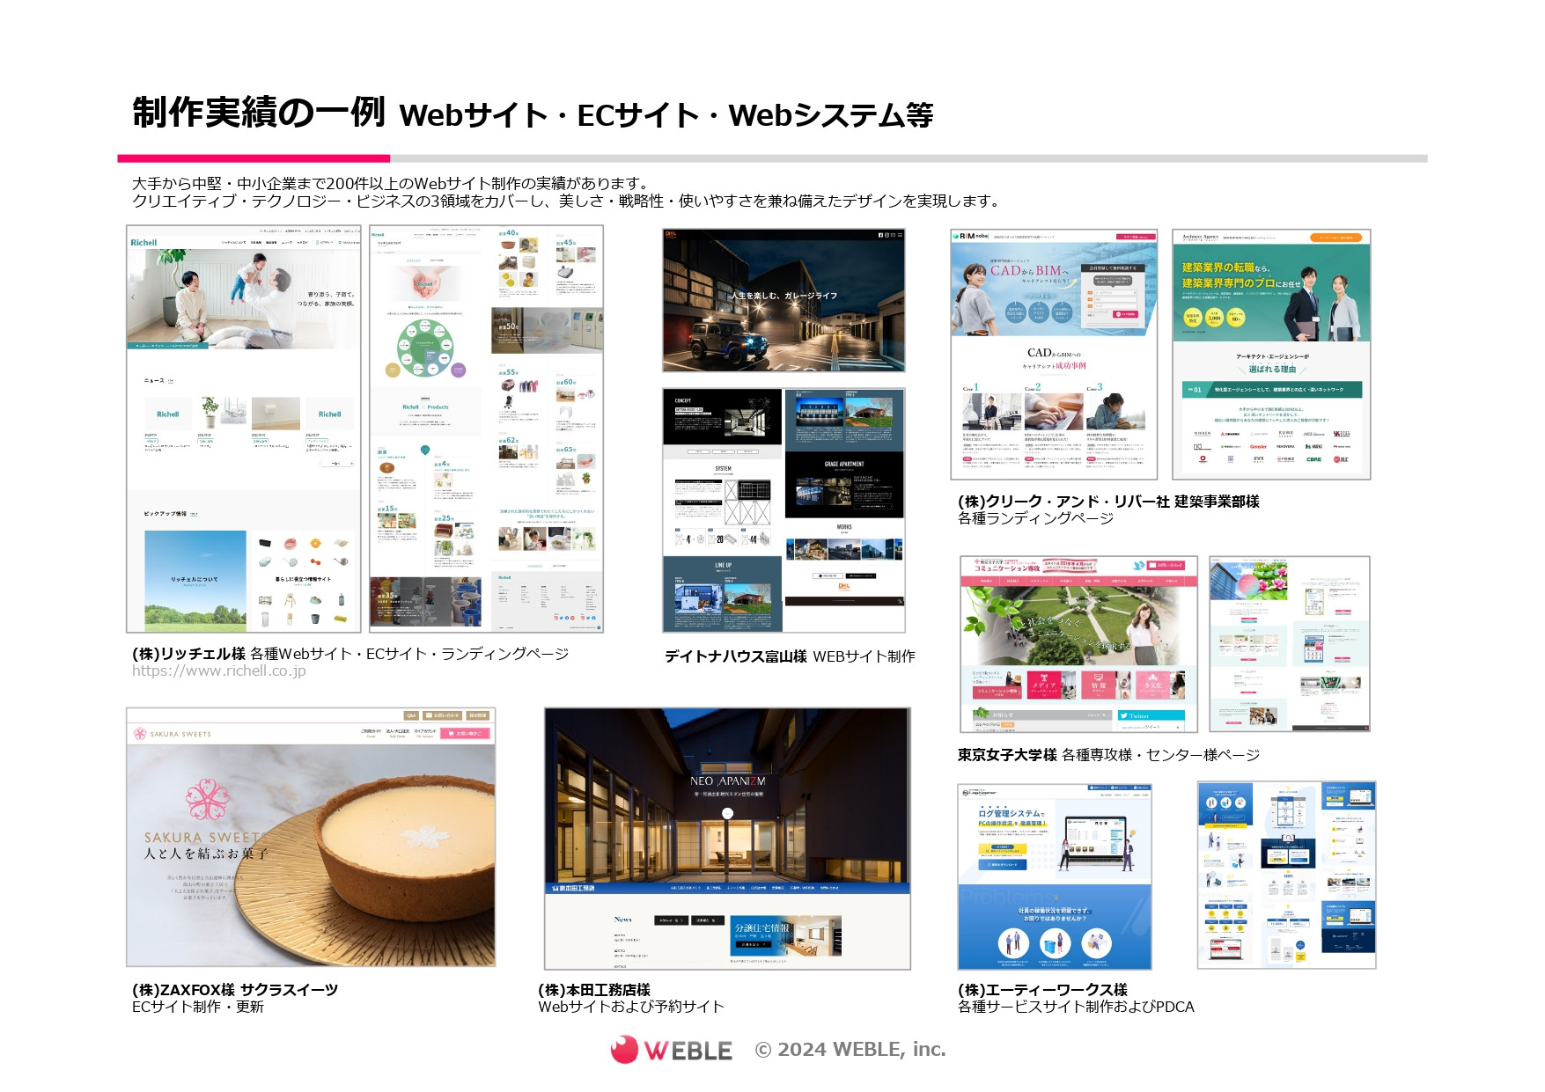Click the envelope icon on Daytona House header
This screenshot has height=1092, width=1545.
[x=893, y=235]
